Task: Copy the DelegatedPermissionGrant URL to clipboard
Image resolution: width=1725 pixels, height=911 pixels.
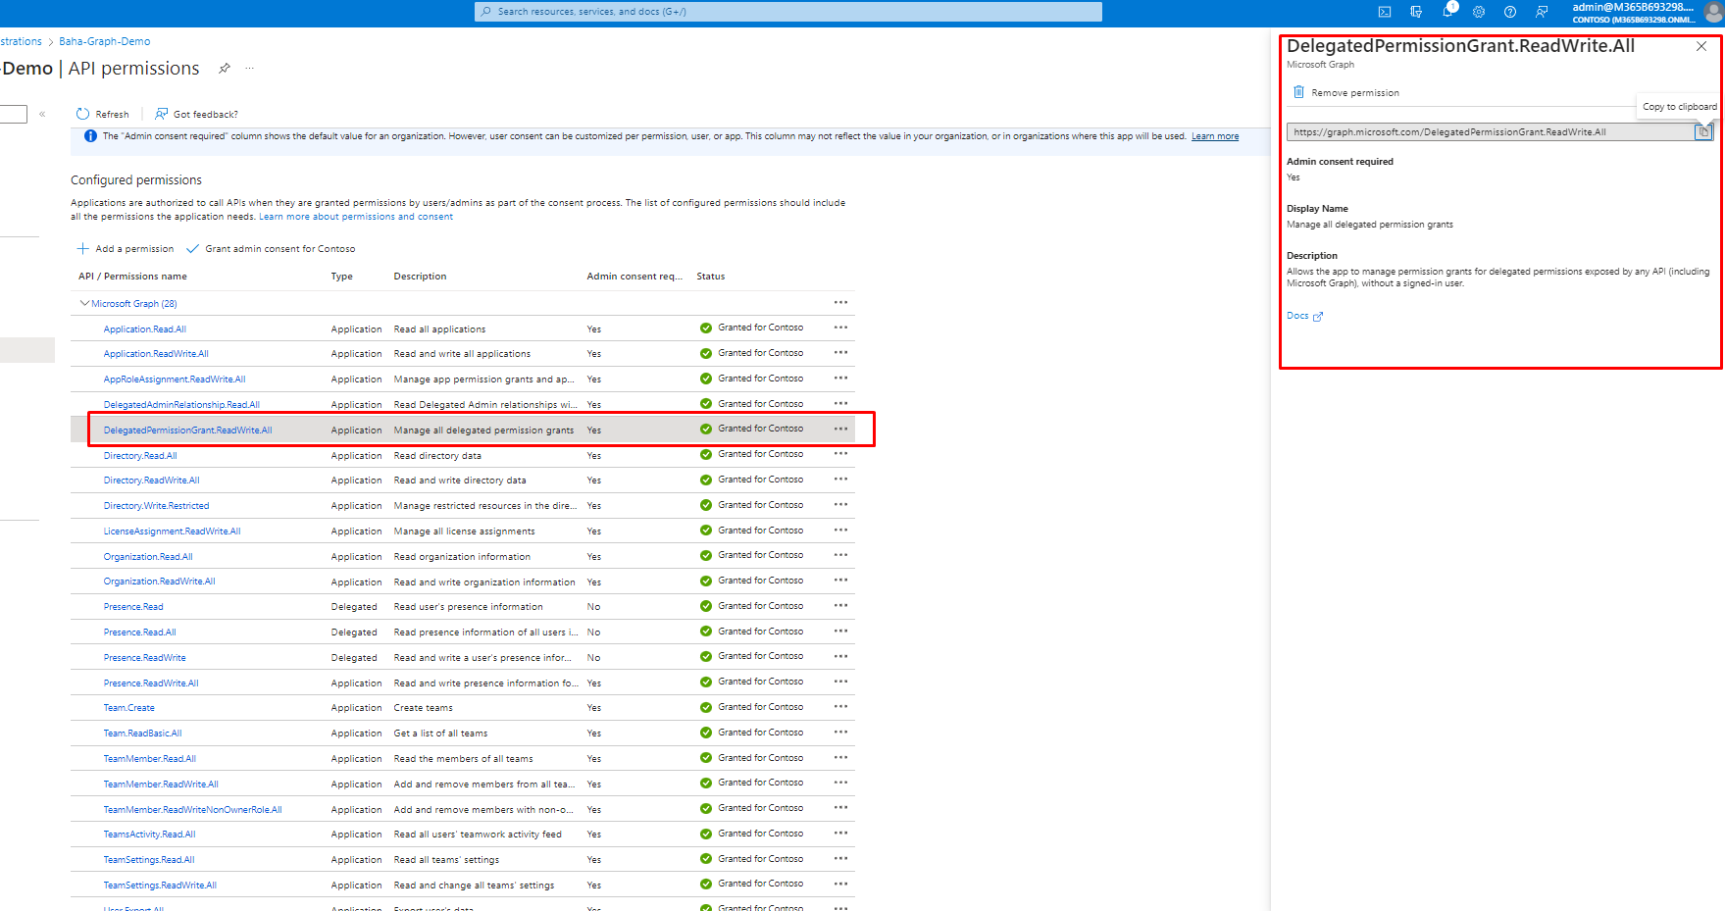Action: click(x=1704, y=130)
